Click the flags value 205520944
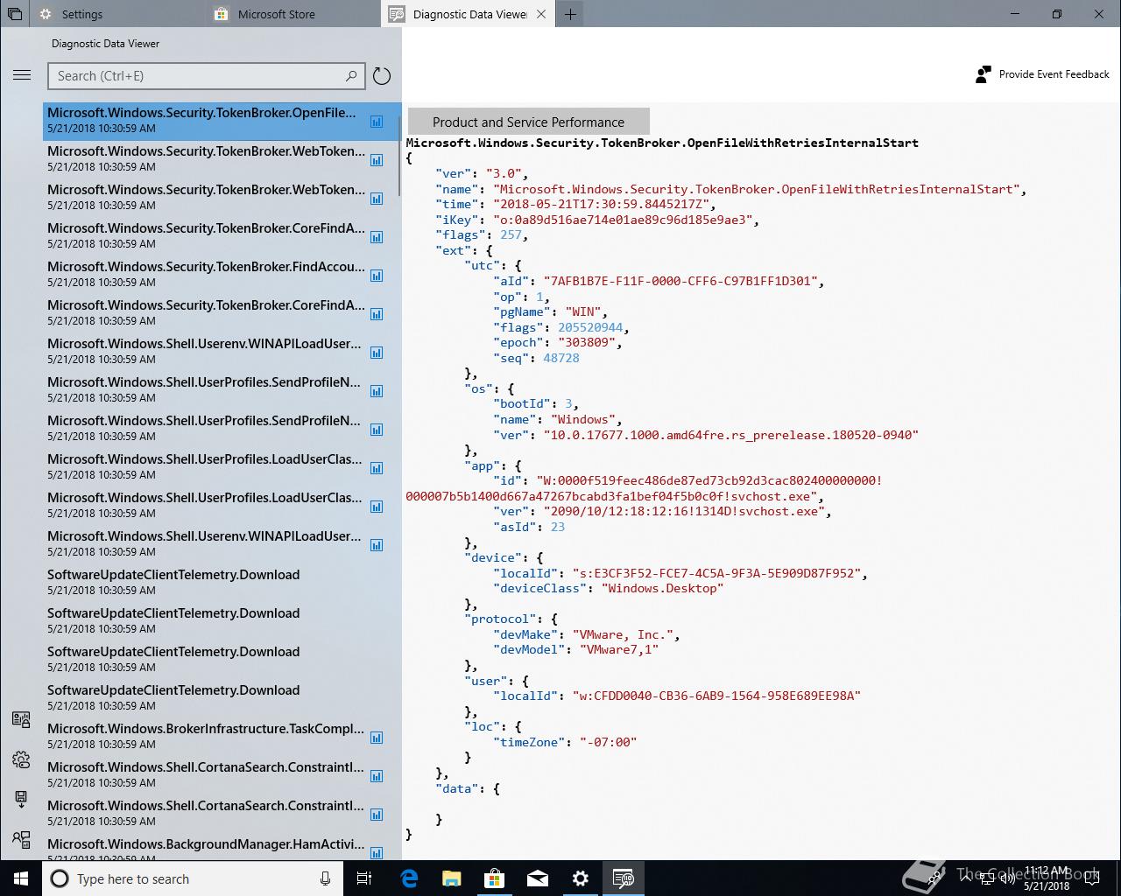This screenshot has height=896, width=1121. (590, 327)
